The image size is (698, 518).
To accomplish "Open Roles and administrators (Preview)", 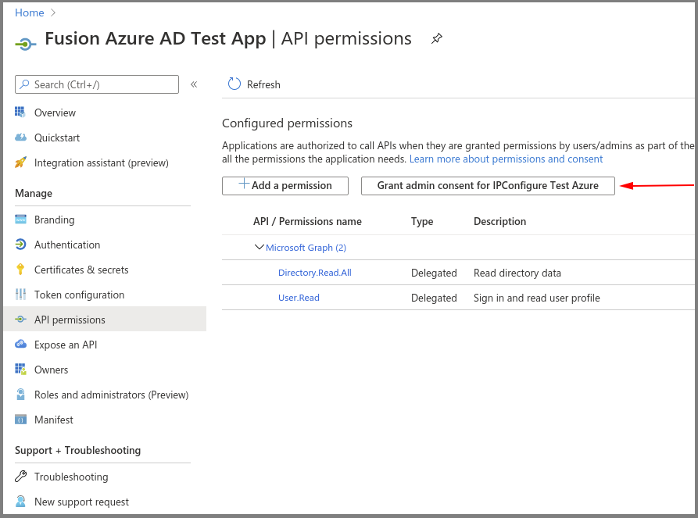I will coord(111,395).
